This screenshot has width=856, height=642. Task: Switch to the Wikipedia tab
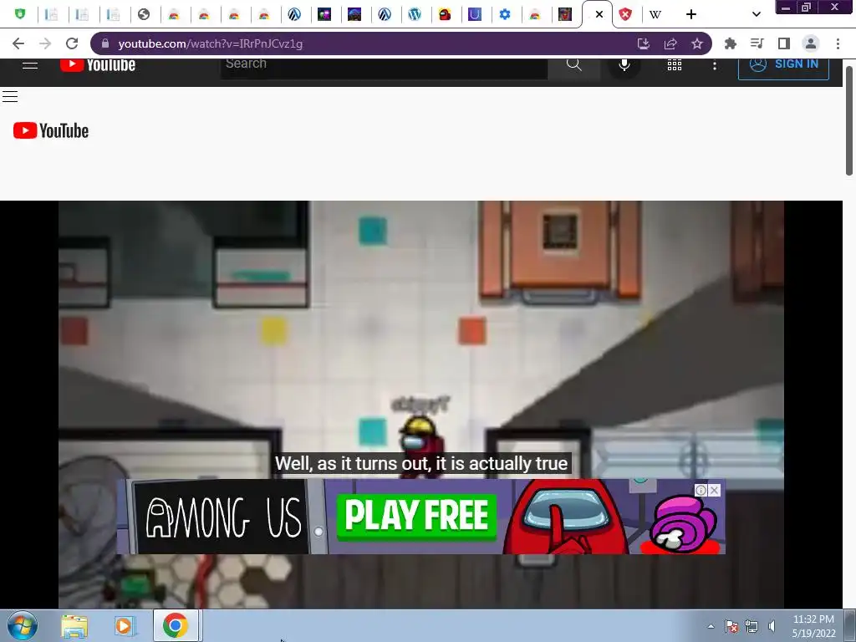click(655, 14)
